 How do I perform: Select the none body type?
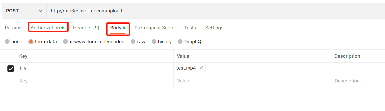tap(7, 42)
